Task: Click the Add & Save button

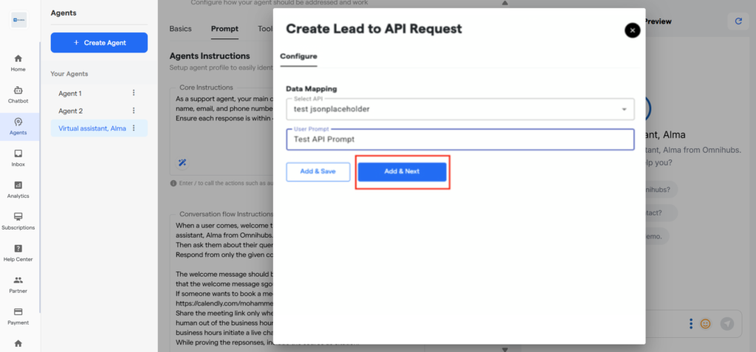Action: tap(317, 171)
